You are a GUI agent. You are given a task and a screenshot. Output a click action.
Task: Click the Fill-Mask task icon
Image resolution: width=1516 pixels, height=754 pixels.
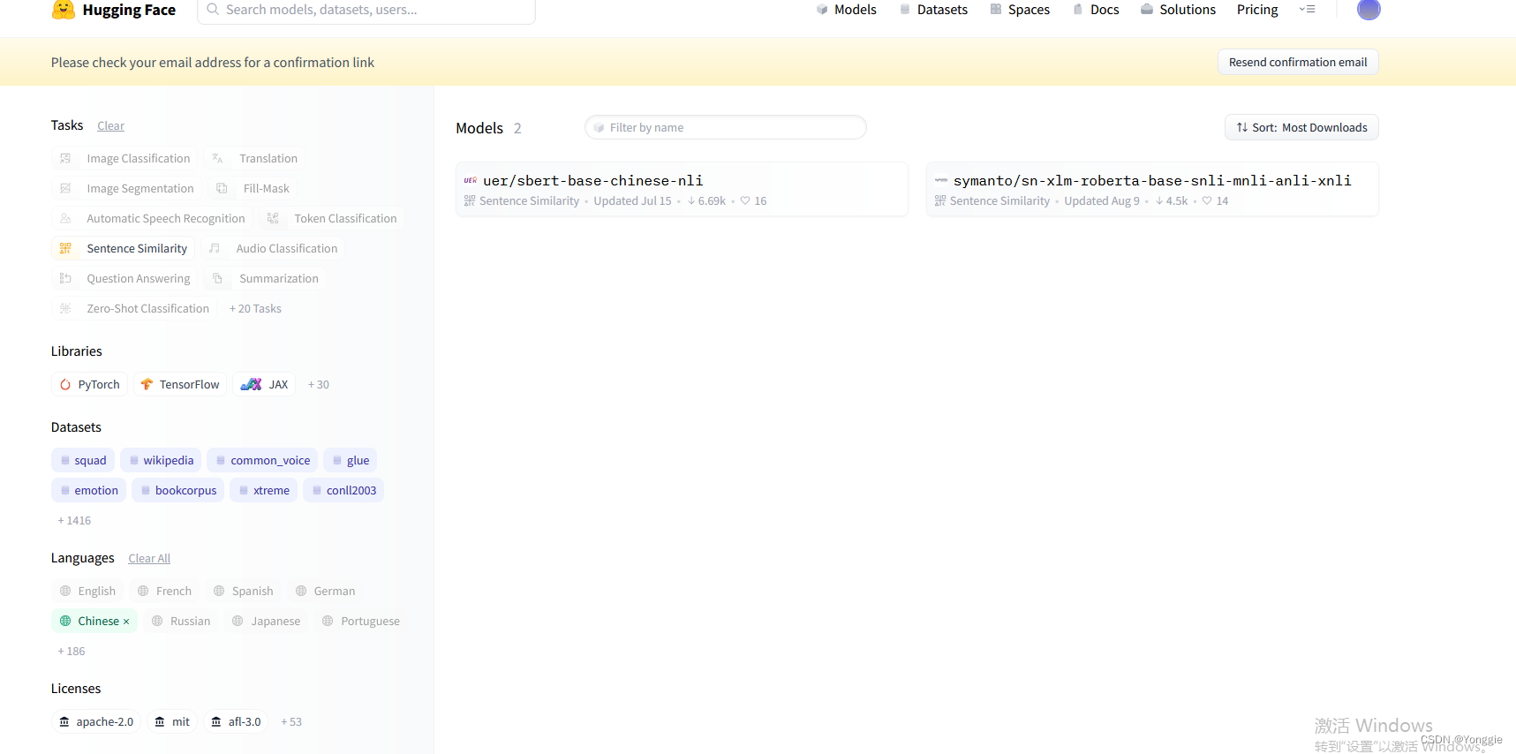click(x=222, y=189)
